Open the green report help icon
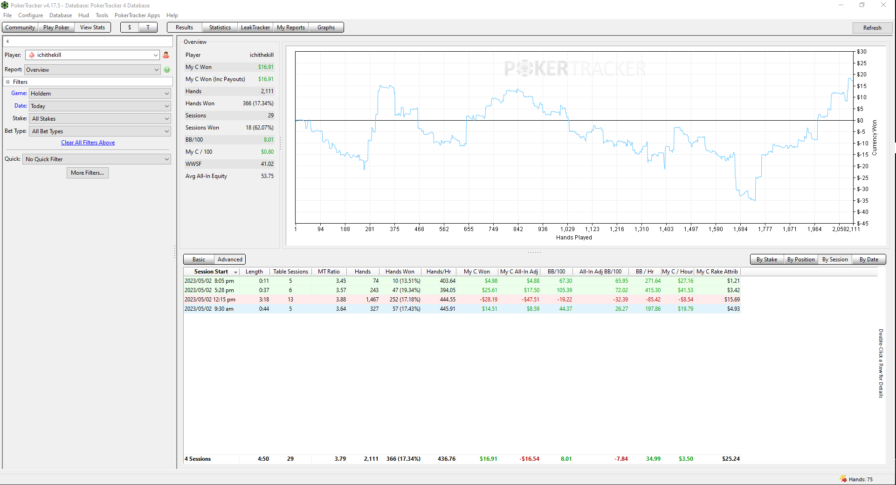Screen dimensions: 896x485 coord(167,70)
